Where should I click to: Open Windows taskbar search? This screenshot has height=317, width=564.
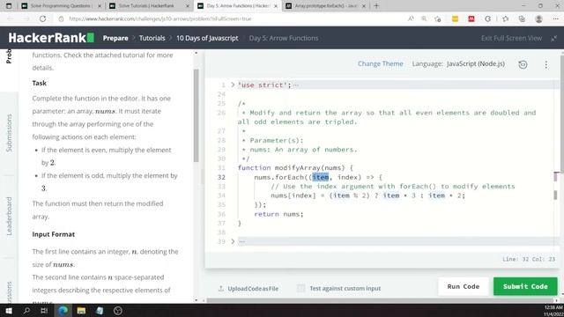tap(26, 311)
